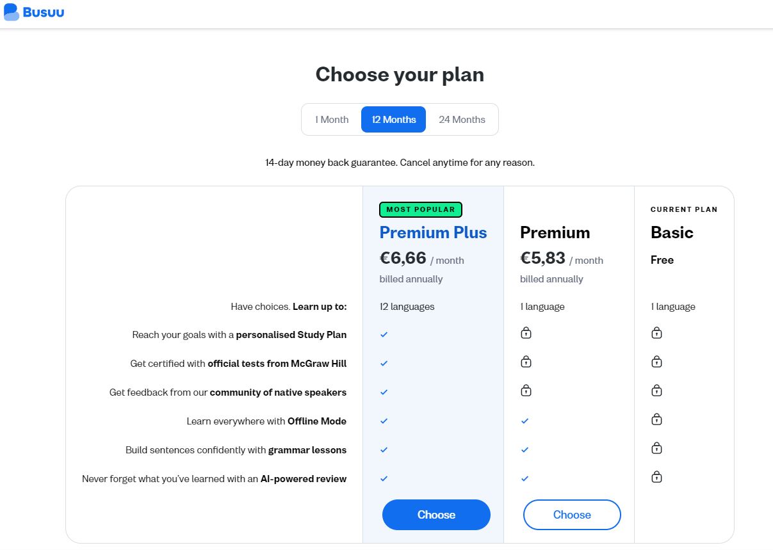Click Premium lock icon for personalised Study Plan
The width and height of the screenshot is (773, 550).
click(x=526, y=333)
